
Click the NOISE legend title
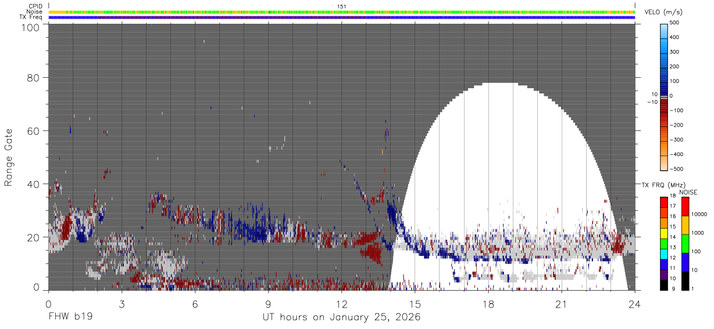688,192
